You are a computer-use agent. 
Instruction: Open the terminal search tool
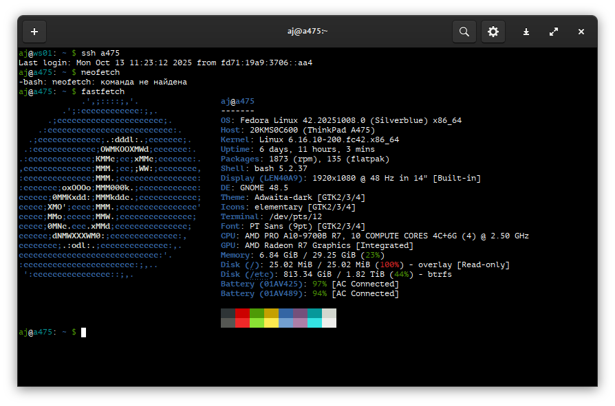pyautogui.click(x=464, y=32)
